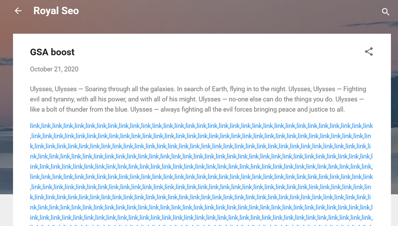The height and width of the screenshot is (226, 398).
Task: Click the Ulysses paragraph text
Action: (198, 99)
